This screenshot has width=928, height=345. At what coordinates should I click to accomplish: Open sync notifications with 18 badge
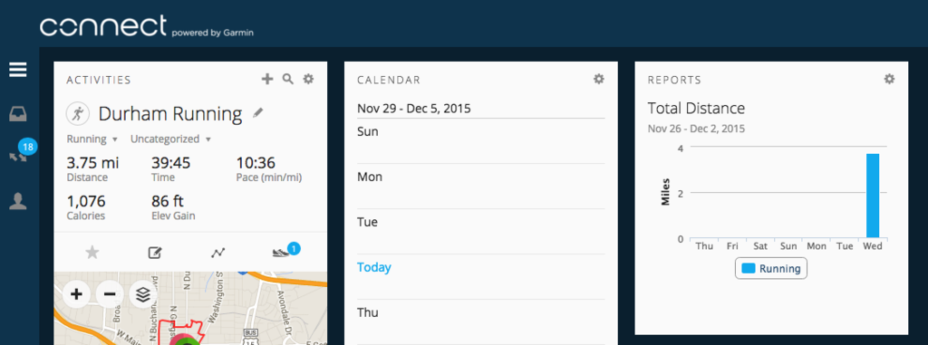[18, 157]
